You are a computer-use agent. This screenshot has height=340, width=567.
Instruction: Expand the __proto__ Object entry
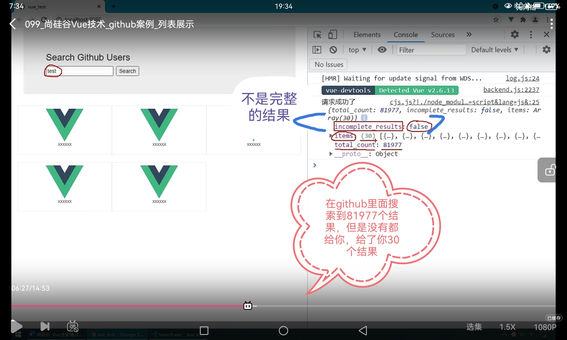click(331, 154)
